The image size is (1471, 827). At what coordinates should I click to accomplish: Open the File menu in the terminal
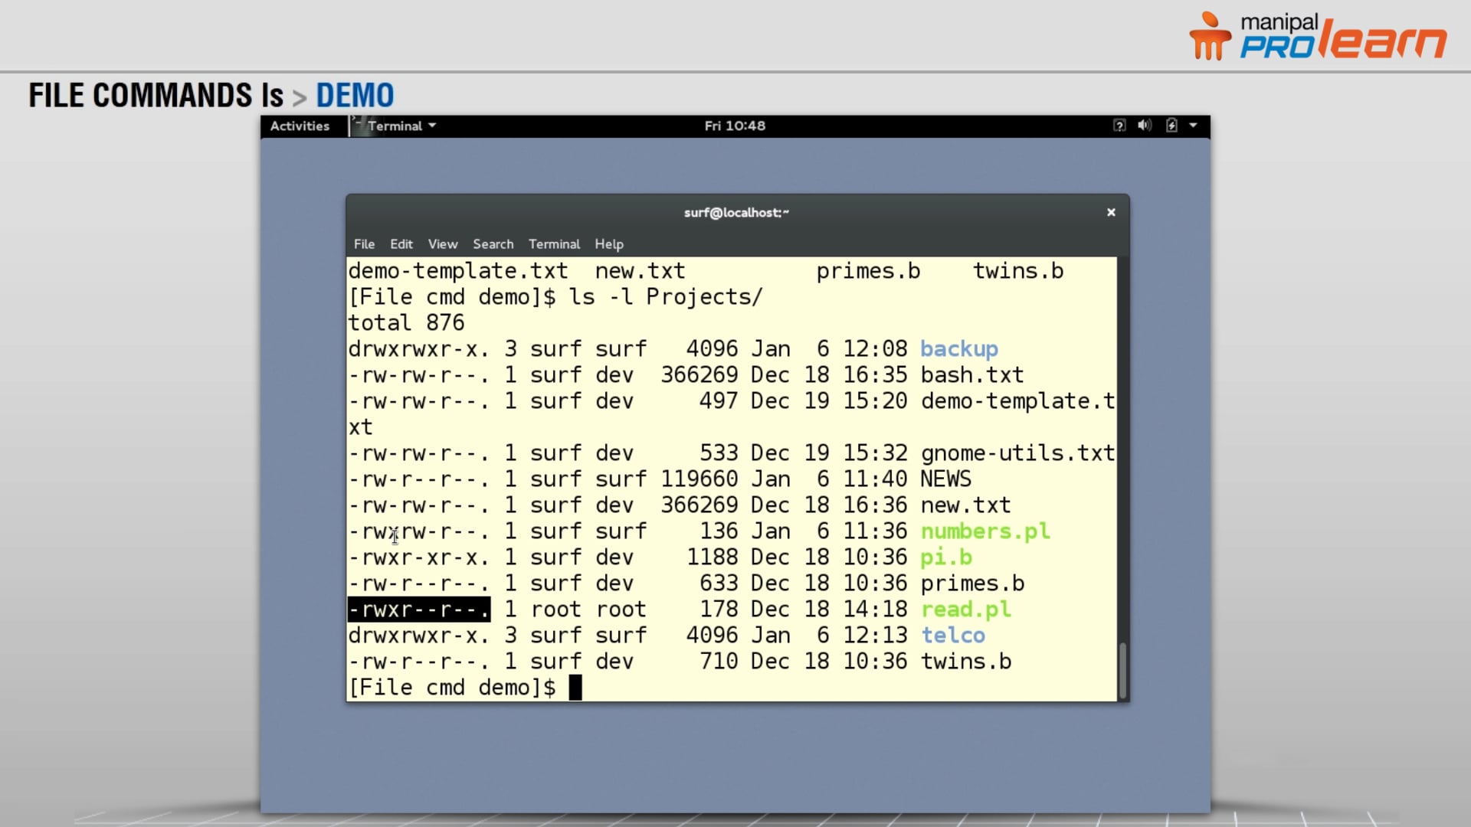click(x=363, y=244)
